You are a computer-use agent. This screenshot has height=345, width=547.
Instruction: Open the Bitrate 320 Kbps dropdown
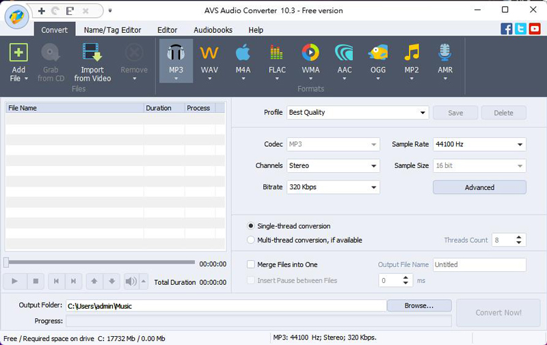tap(333, 187)
